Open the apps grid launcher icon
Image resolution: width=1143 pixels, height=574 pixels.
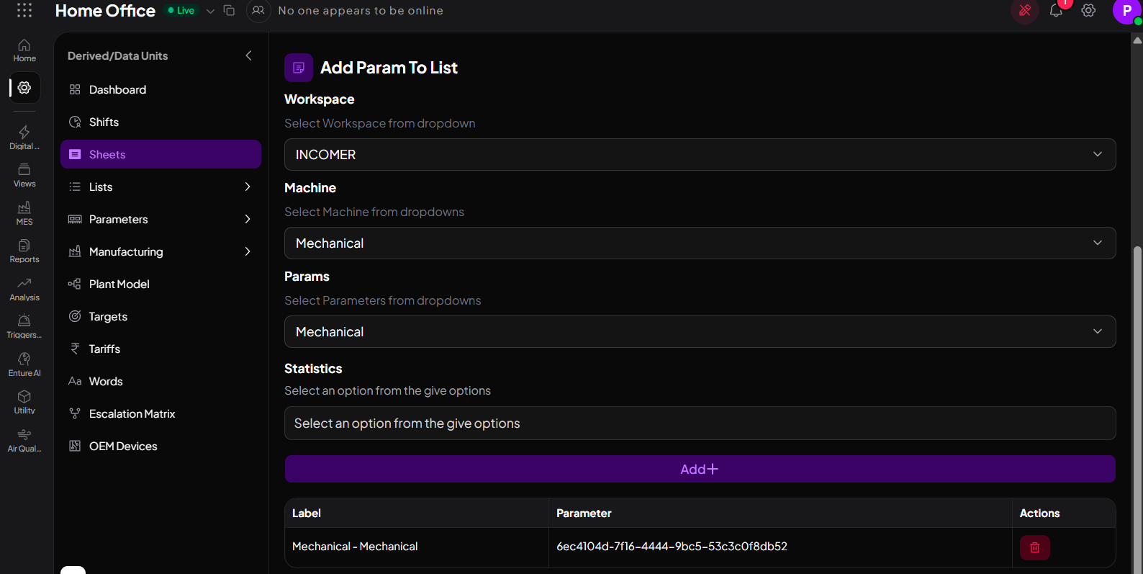point(24,10)
